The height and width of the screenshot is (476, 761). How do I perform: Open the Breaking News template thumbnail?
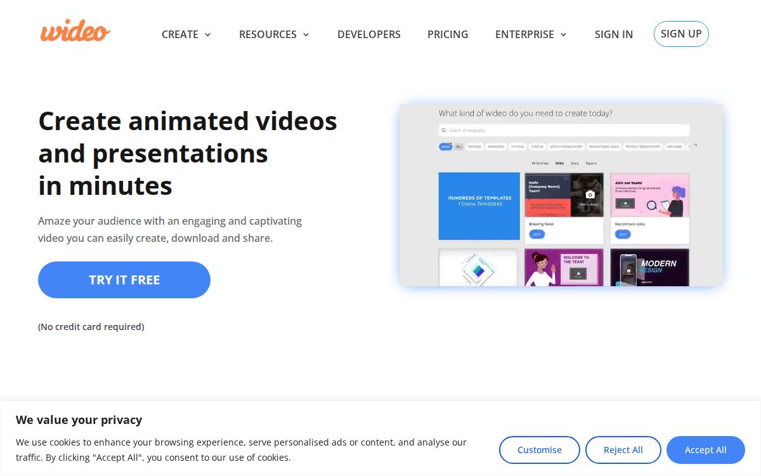tap(564, 195)
